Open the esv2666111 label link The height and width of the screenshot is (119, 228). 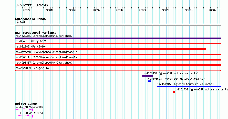pos(46,57)
